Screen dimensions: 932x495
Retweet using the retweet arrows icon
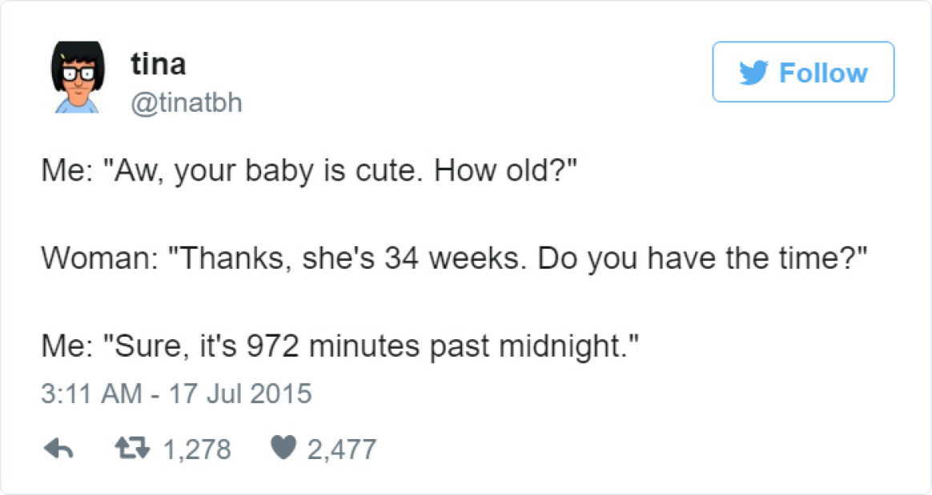[132, 449]
